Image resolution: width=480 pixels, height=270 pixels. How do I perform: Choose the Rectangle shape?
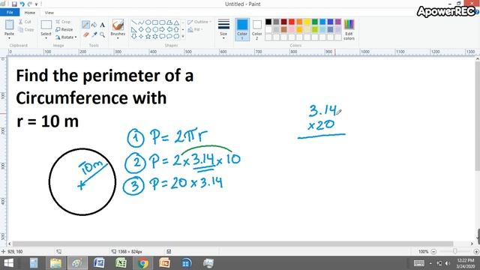click(155, 22)
